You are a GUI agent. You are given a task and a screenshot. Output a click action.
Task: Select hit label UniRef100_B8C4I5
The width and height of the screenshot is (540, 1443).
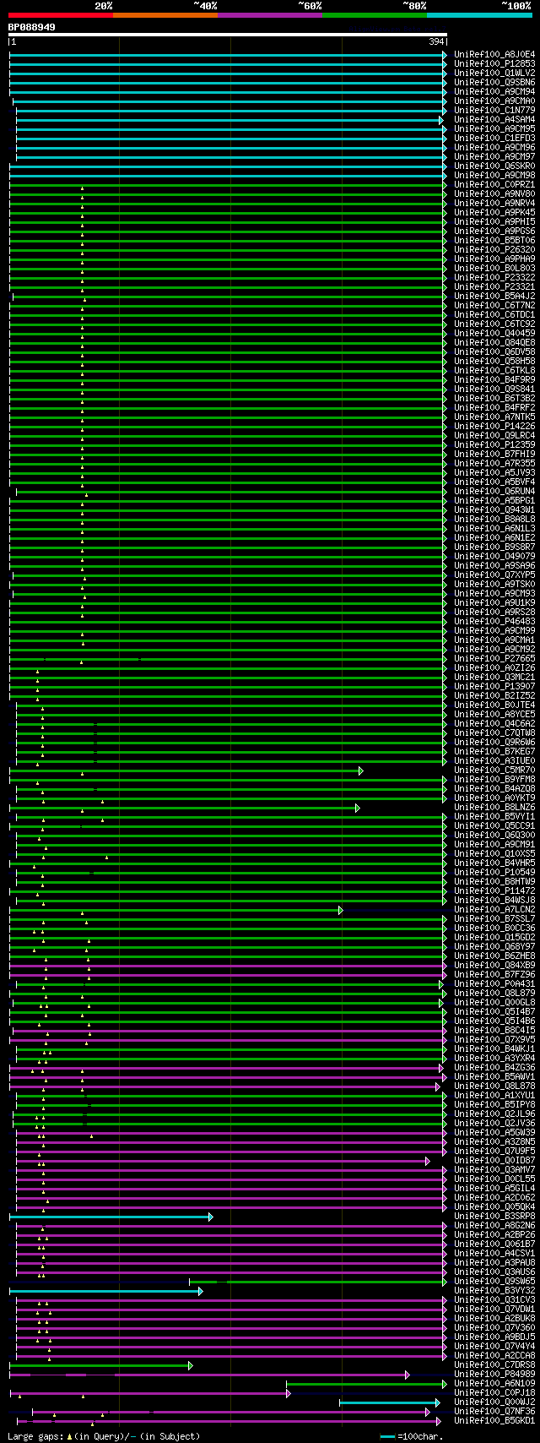pyautogui.click(x=494, y=1030)
